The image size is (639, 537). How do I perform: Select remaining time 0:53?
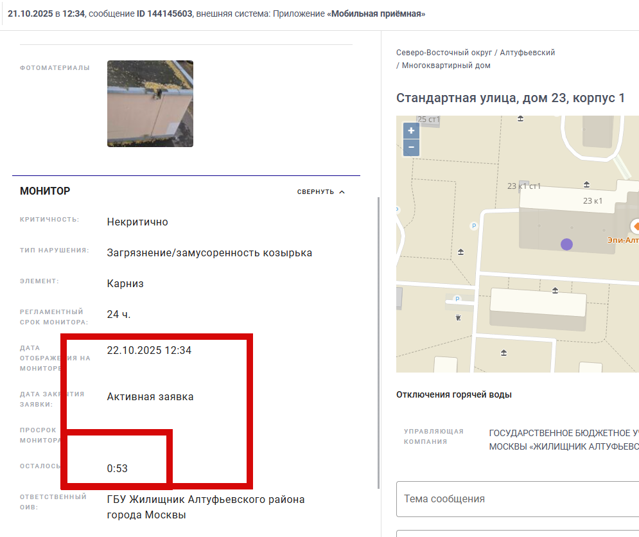pyautogui.click(x=118, y=468)
